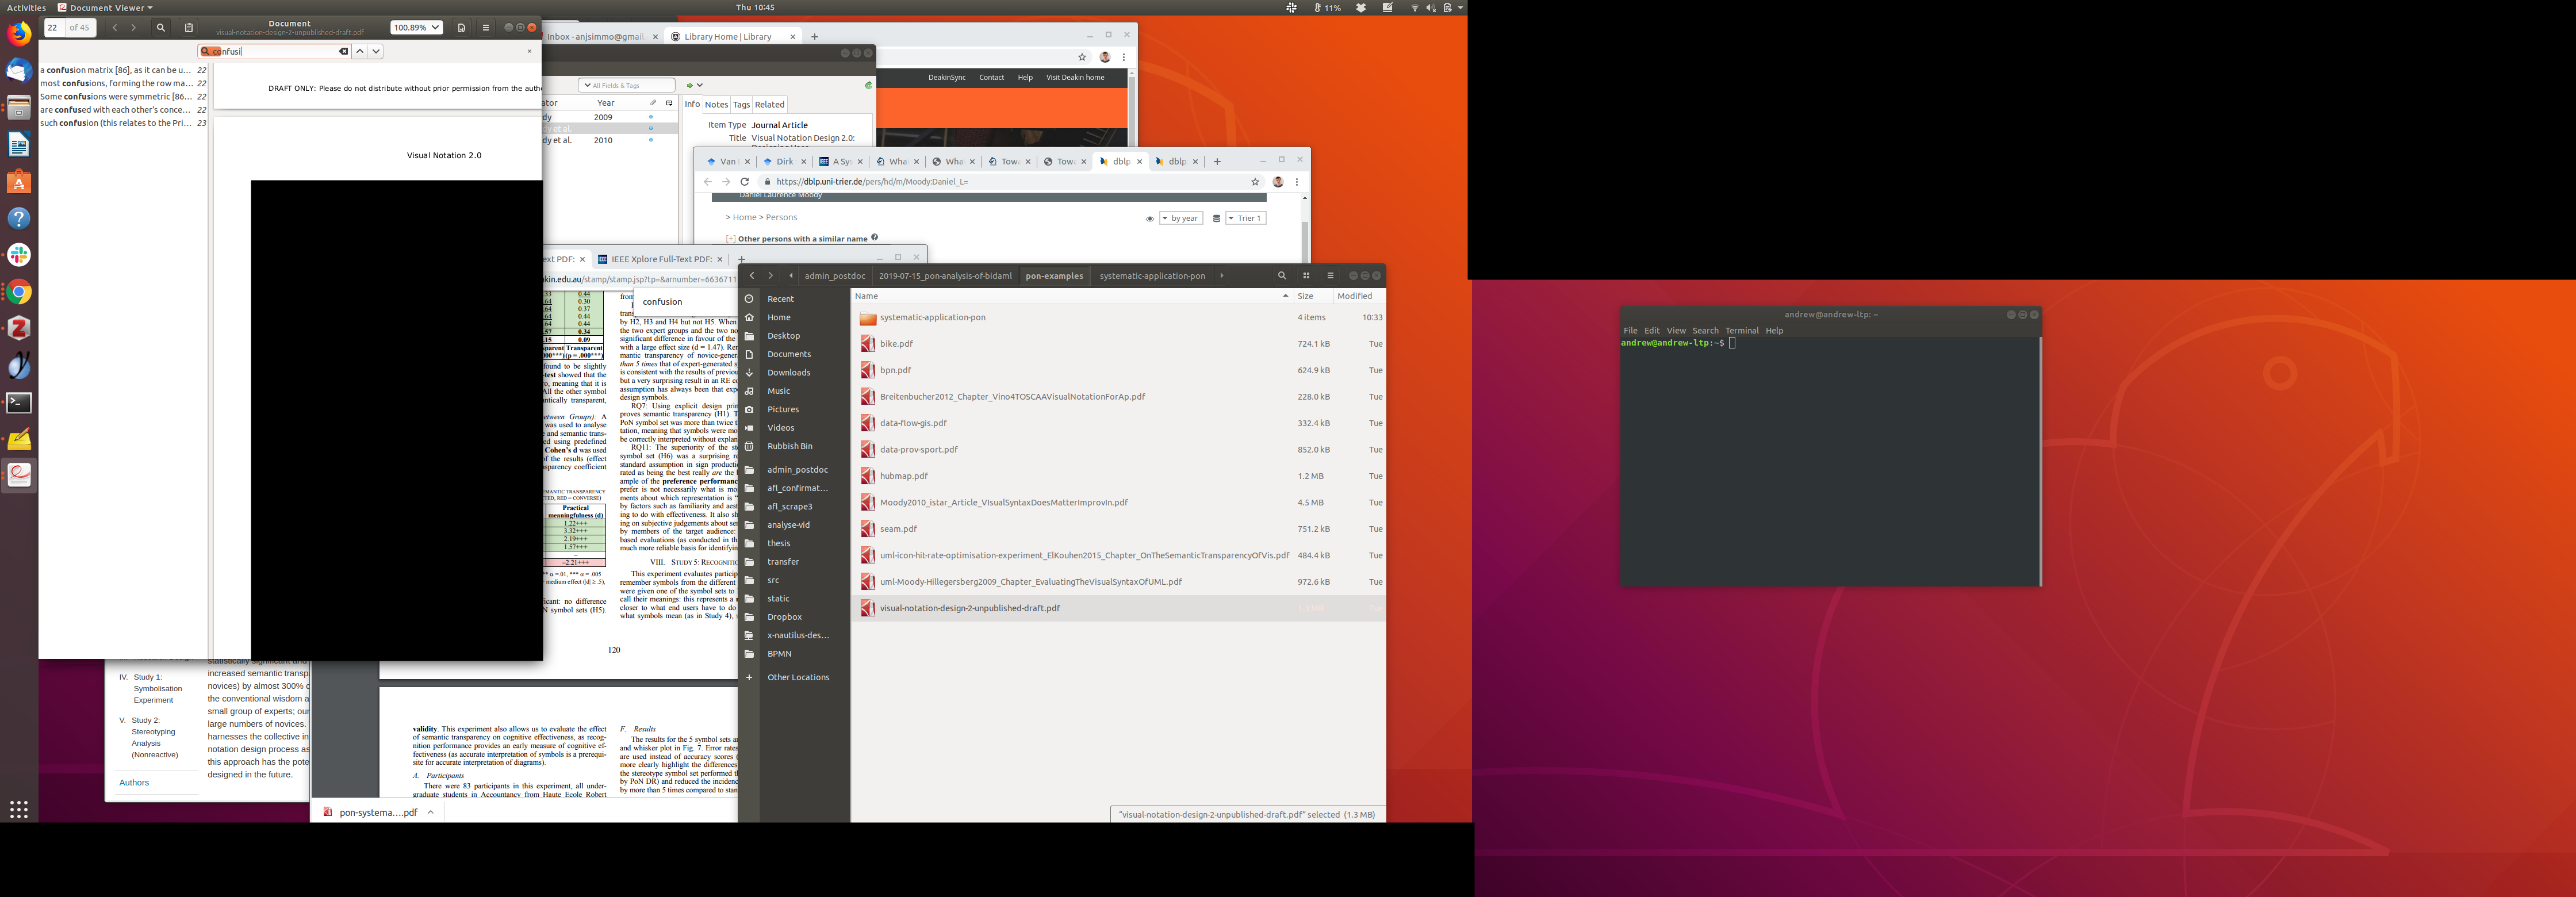Toggle the Document Viewer side pane button
This screenshot has width=2576, height=897.
click(x=189, y=28)
